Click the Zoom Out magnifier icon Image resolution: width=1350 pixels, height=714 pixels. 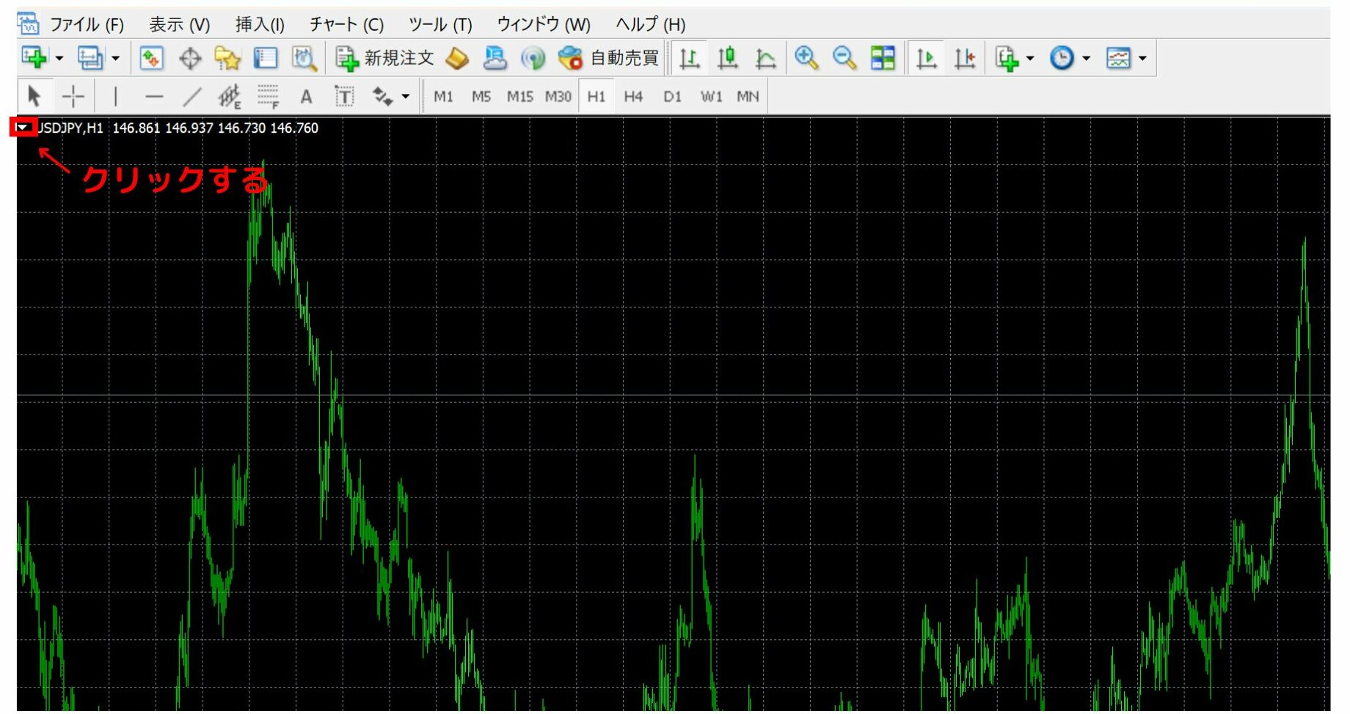click(x=844, y=58)
